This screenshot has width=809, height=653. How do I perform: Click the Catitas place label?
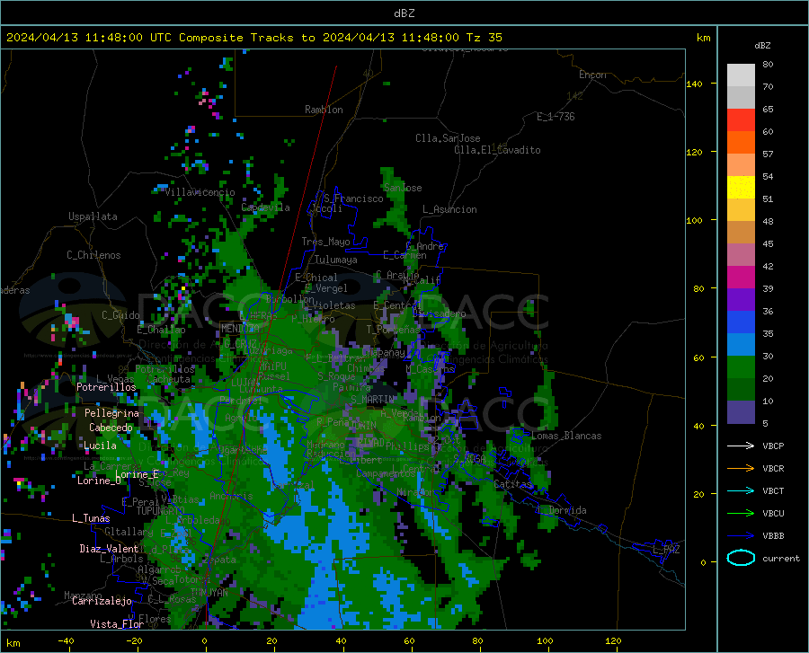[x=512, y=484]
